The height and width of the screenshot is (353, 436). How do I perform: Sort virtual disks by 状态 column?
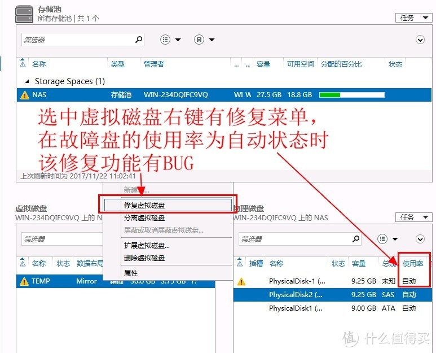coord(63,263)
